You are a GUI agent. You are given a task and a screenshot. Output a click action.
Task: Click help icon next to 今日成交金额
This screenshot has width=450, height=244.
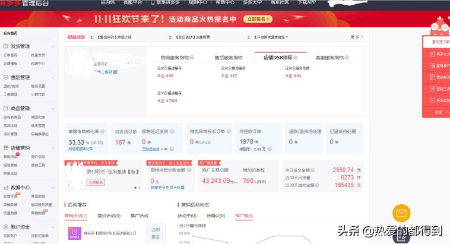coord(312,170)
